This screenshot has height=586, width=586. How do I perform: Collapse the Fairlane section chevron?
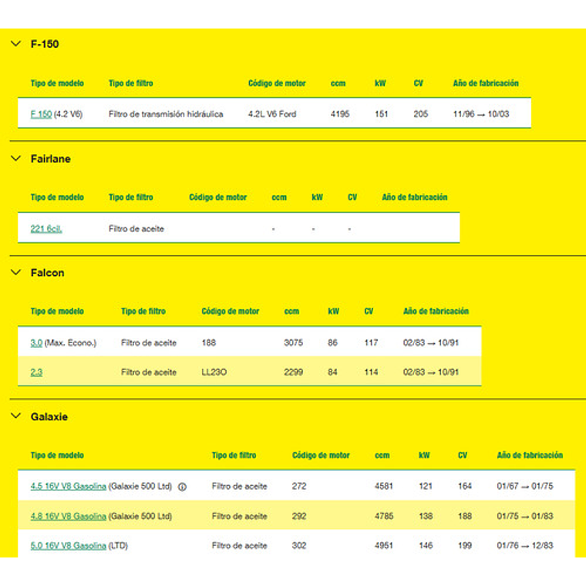point(15,159)
